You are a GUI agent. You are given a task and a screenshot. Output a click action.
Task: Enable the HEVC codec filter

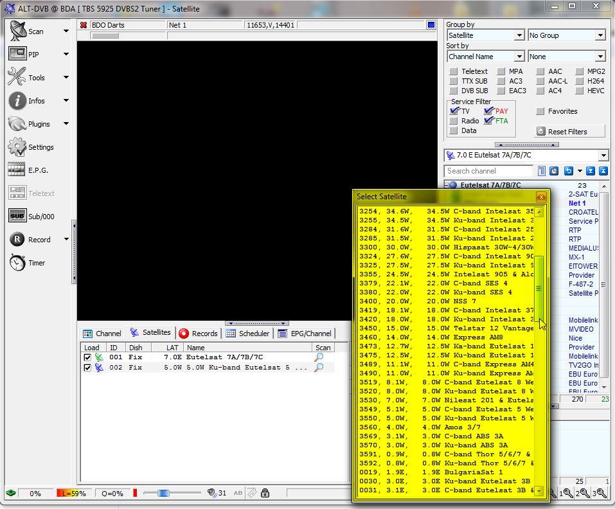tap(579, 91)
